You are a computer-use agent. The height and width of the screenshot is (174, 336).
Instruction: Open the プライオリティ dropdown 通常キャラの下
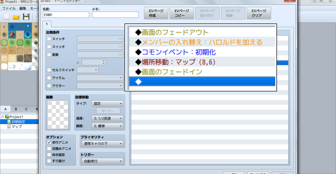pyautogui.click(x=102, y=143)
